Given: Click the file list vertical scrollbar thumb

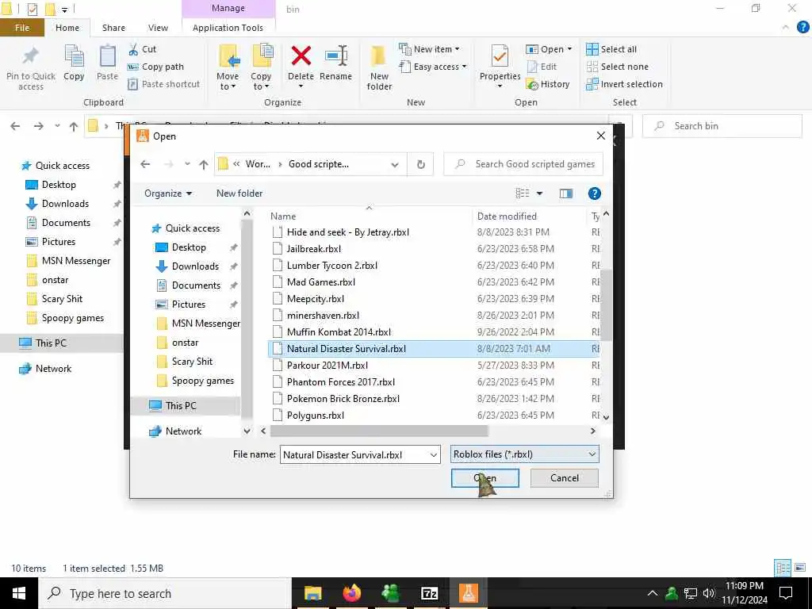Looking at the screenshot, I should pyautogui.click(x=606, y=304).
